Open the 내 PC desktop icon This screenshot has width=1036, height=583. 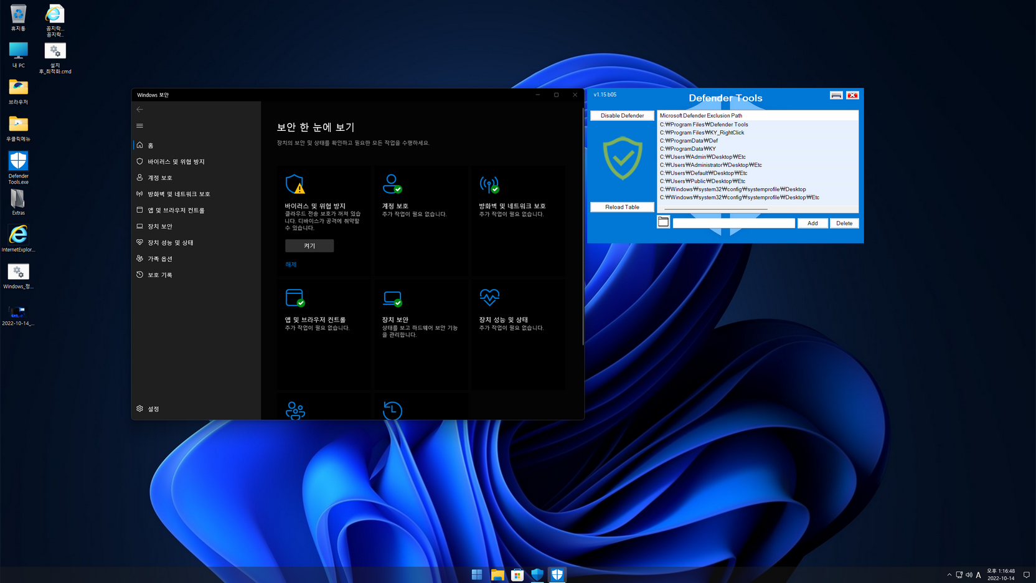[x=18, y=55]
